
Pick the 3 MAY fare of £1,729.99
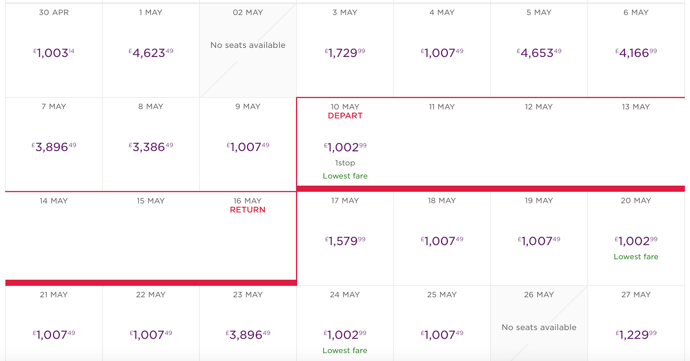[345, 50]
